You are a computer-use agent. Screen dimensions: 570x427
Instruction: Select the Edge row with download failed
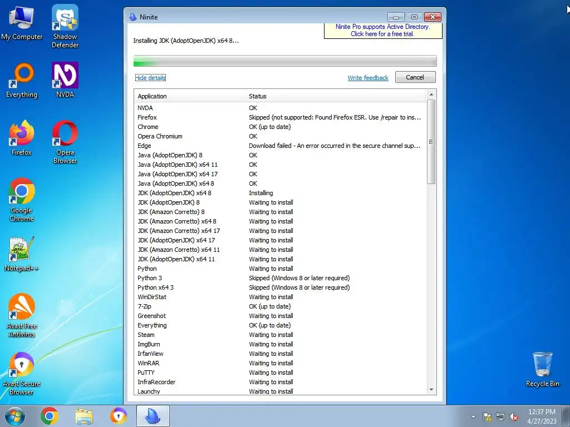point(280,146)
